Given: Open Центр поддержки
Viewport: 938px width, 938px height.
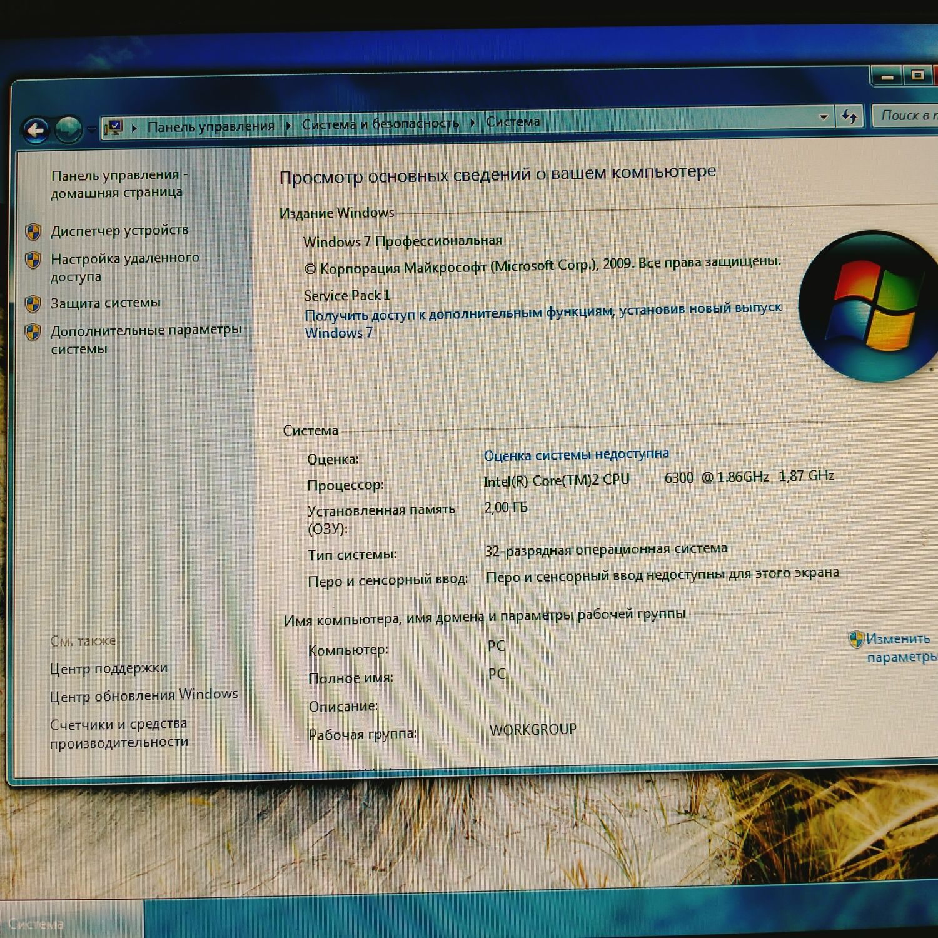Looking at the screenshot, I should pyautogui.click(x=109, y=668).
